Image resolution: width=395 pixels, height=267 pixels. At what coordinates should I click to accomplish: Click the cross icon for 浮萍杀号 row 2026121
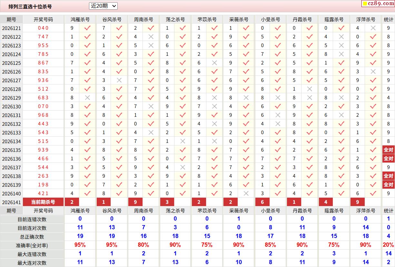pos(373,28)
